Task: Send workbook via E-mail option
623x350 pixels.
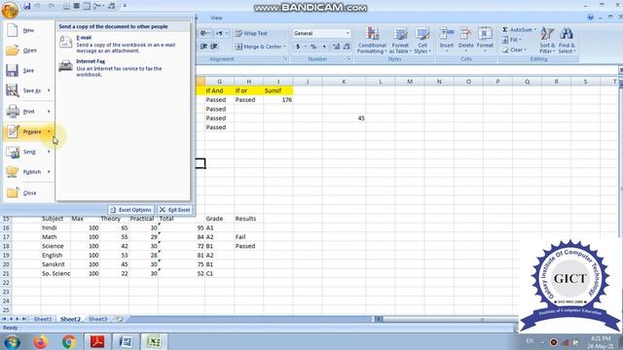Action: 124,44
